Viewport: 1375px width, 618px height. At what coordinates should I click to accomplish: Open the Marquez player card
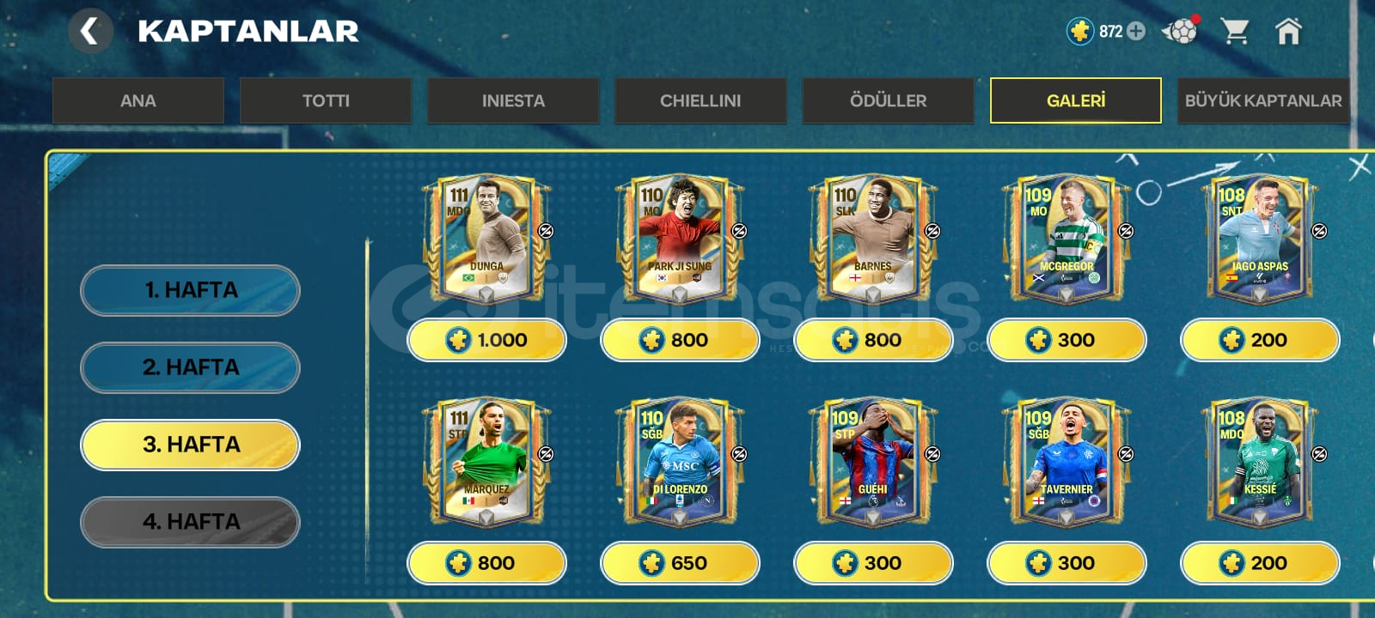(x=486, y=463)
